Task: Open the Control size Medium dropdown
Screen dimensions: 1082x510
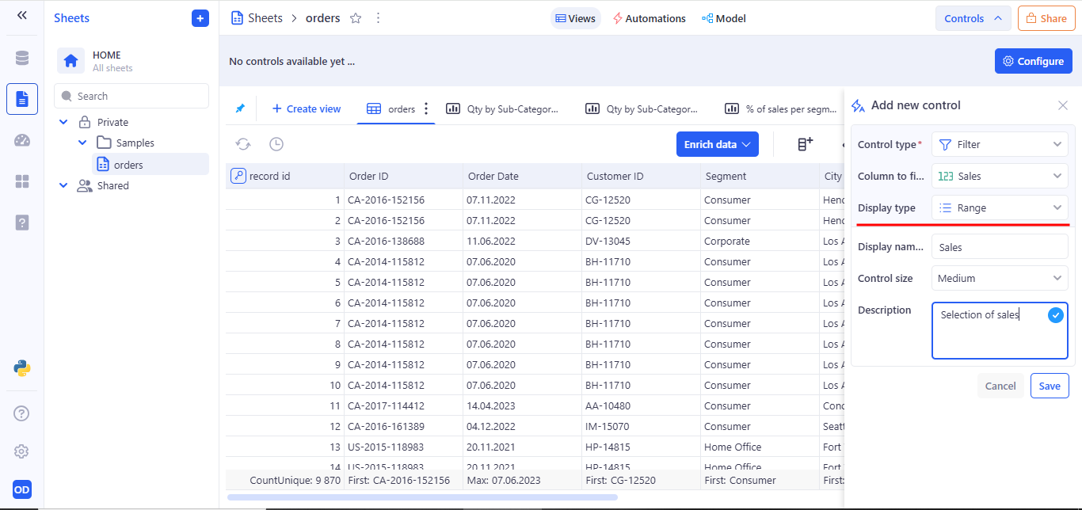Action: 1000,278
